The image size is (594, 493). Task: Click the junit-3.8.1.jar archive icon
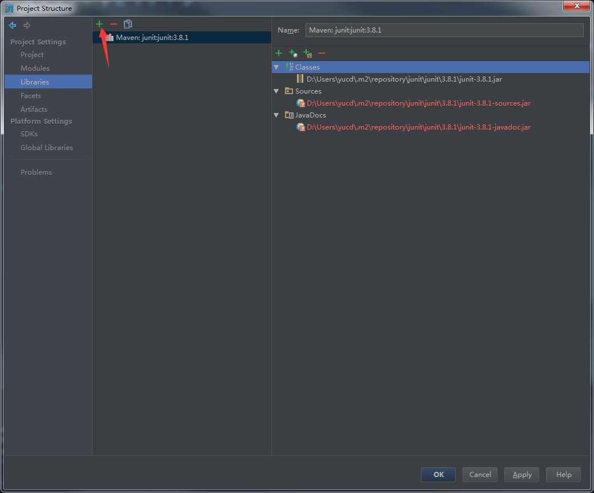coord(300,79)
